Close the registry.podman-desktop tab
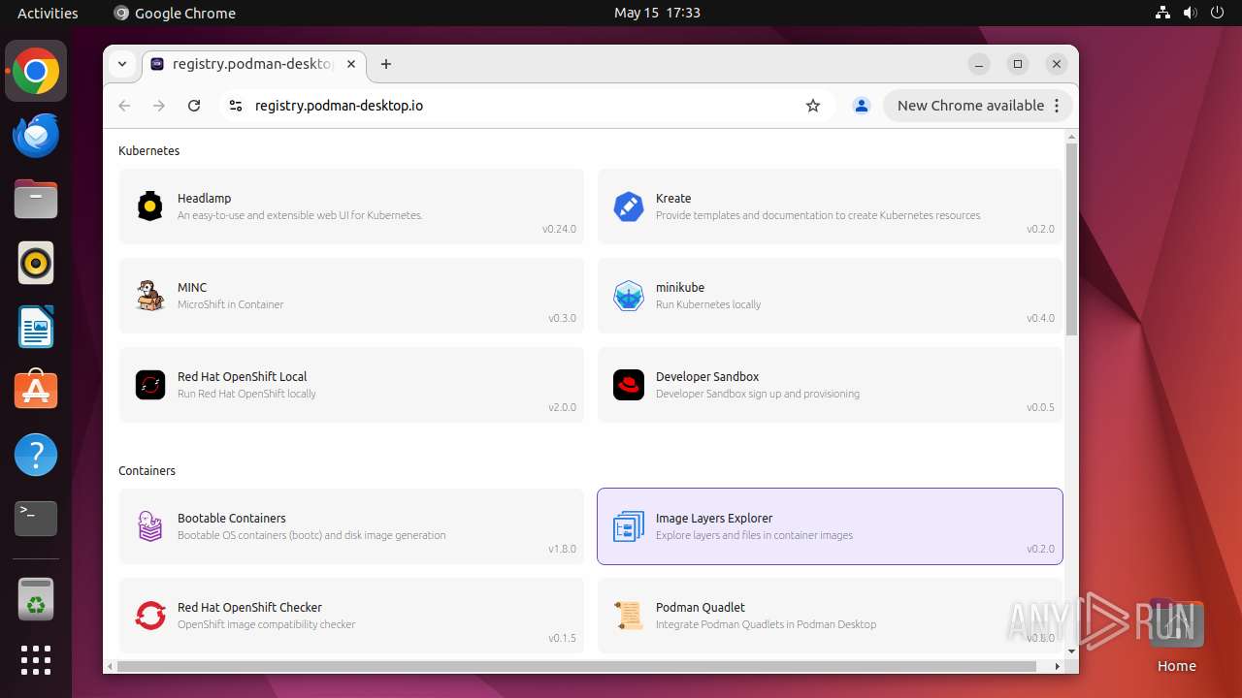Image resolution: width=1242 pixels, height=698 pixels. click(351, 64)
